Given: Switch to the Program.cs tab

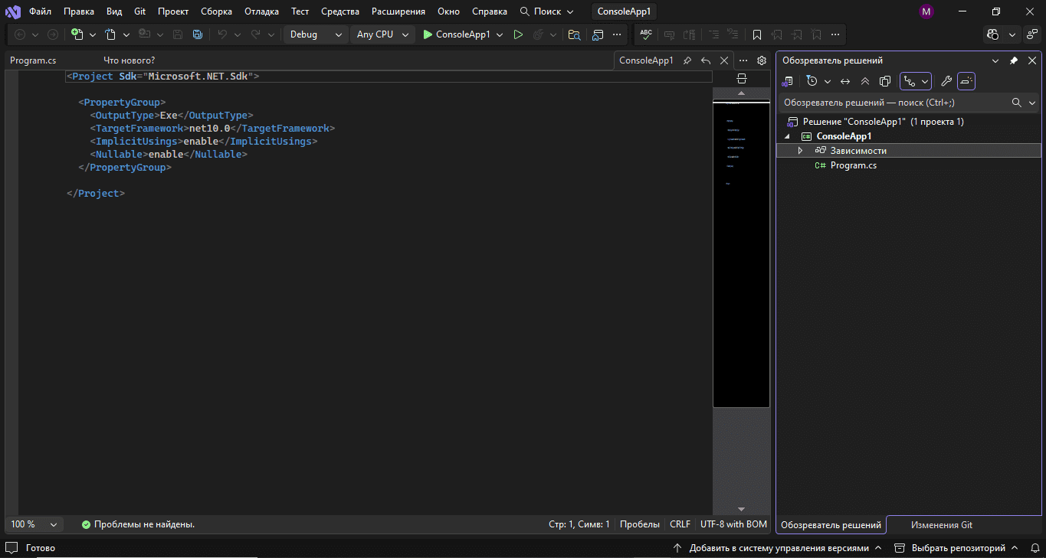Looking at the screenshot, I should (x=33, y=60).
